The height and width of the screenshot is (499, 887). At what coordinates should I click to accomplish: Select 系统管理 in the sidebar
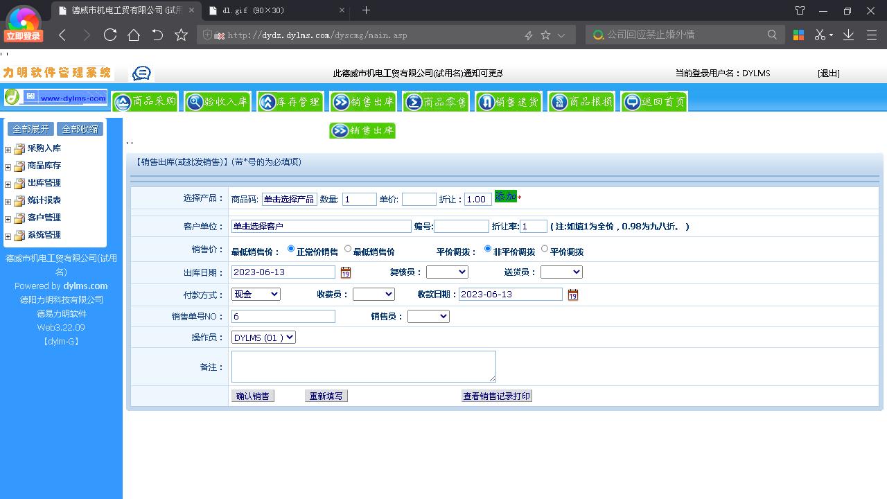(x=44, y=235)
